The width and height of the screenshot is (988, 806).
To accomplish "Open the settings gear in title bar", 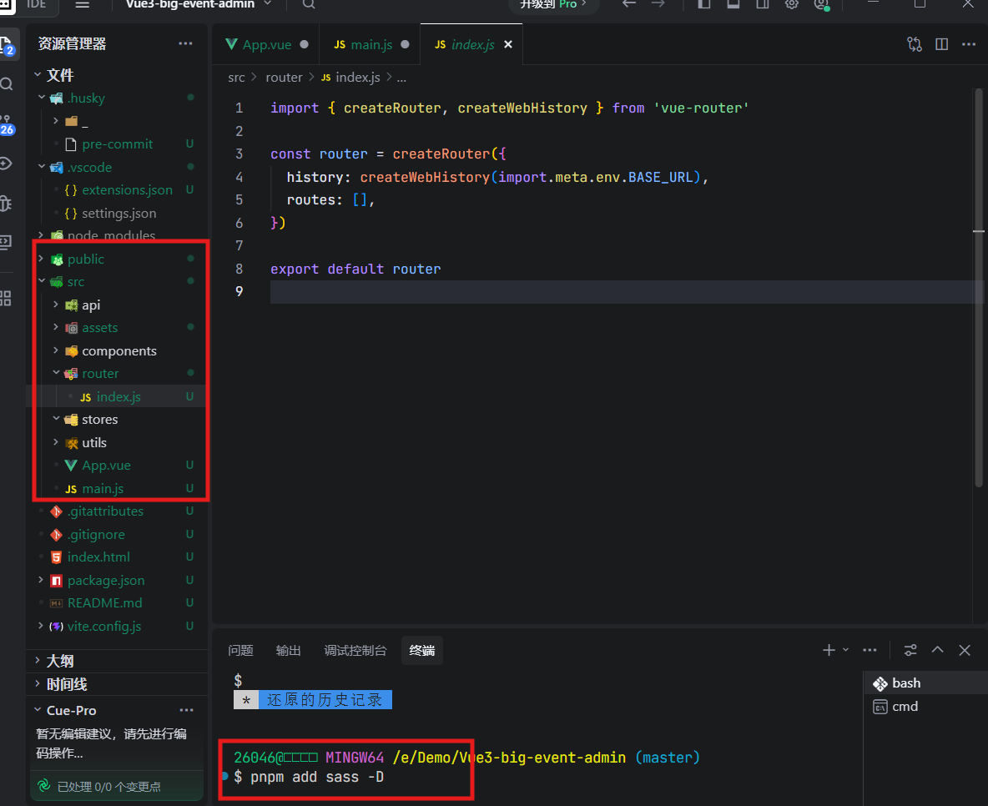I will (x=791, y=4).
